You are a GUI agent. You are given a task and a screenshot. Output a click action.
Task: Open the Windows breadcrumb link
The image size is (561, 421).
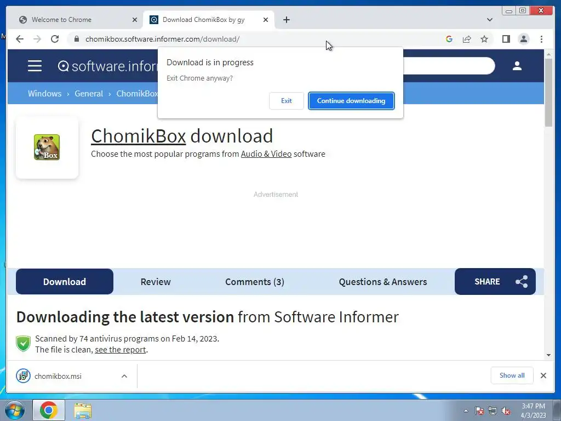45,93
